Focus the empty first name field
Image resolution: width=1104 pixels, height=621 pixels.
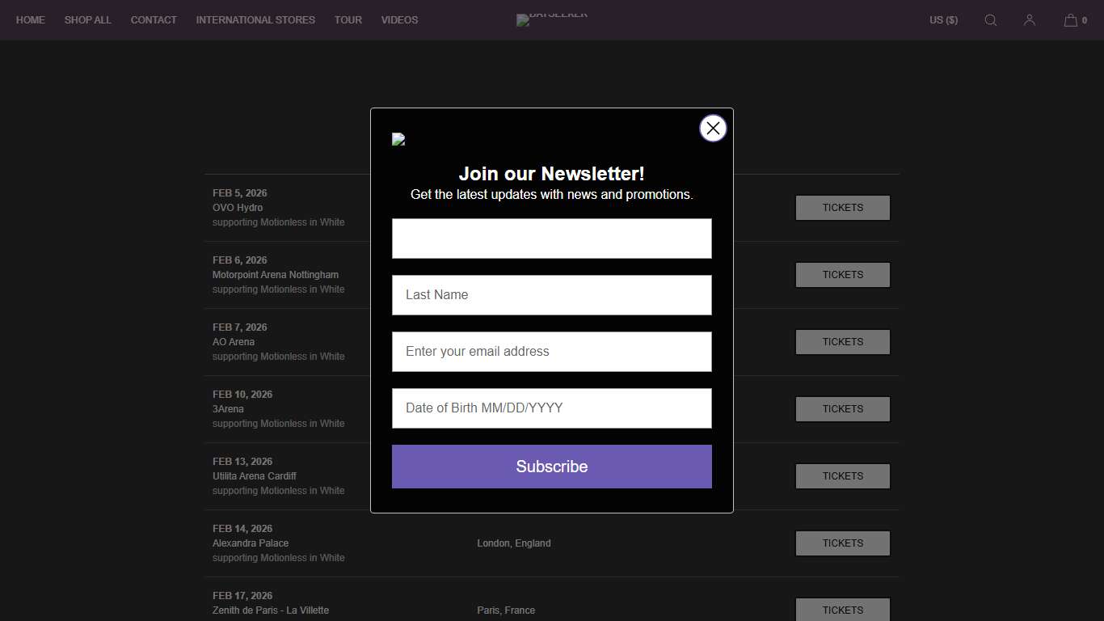pyautogui.click(x=551, y=239)
